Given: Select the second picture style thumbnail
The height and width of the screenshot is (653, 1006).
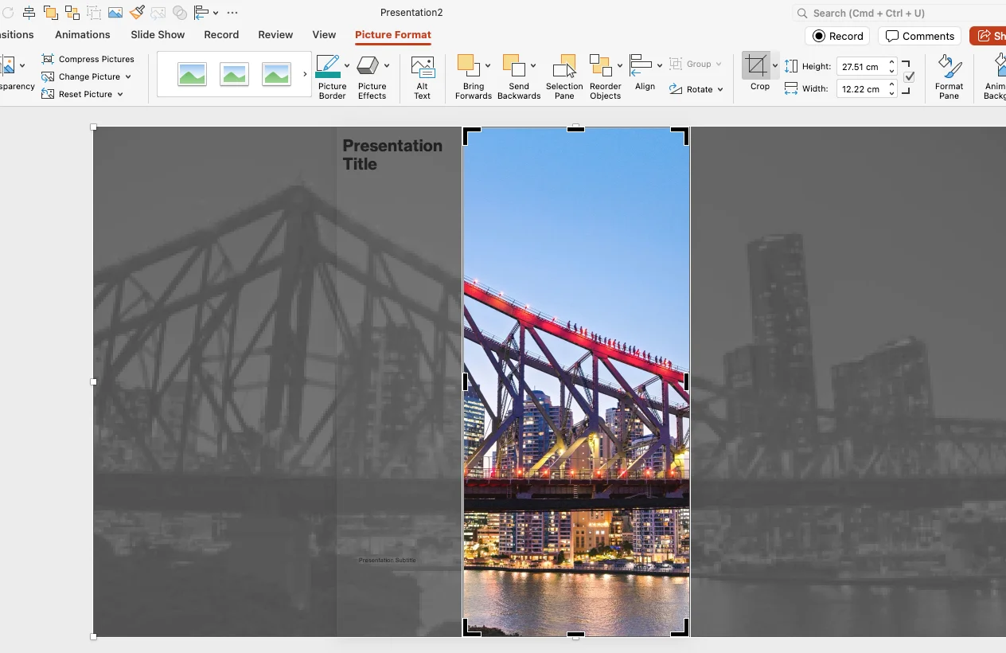Looking at the screenshot, I should click(x=234, y=74).
